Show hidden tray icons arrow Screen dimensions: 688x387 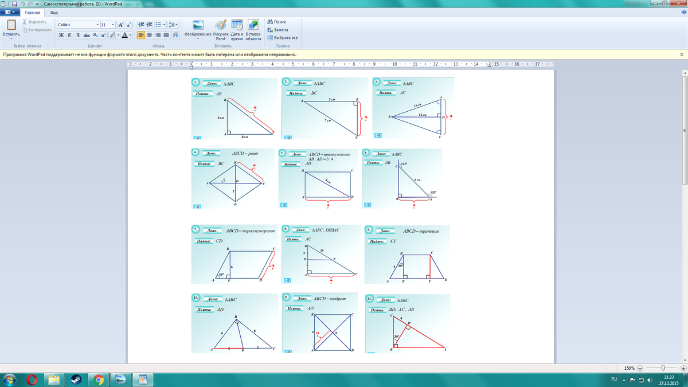coord(624,380)
